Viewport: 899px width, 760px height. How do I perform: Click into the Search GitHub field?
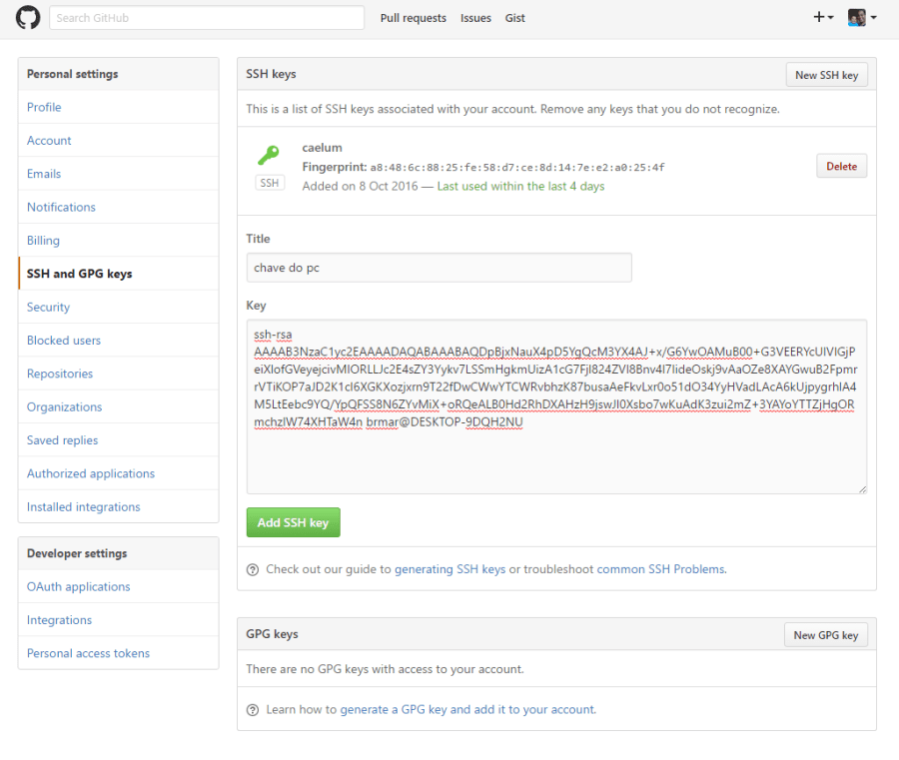207,18
